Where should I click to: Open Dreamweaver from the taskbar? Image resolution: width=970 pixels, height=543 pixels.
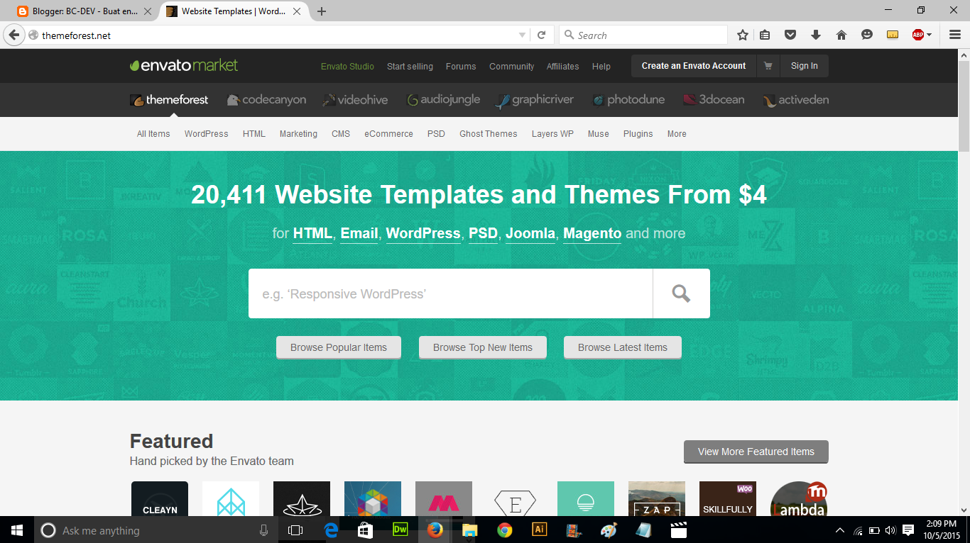point(400,530)
